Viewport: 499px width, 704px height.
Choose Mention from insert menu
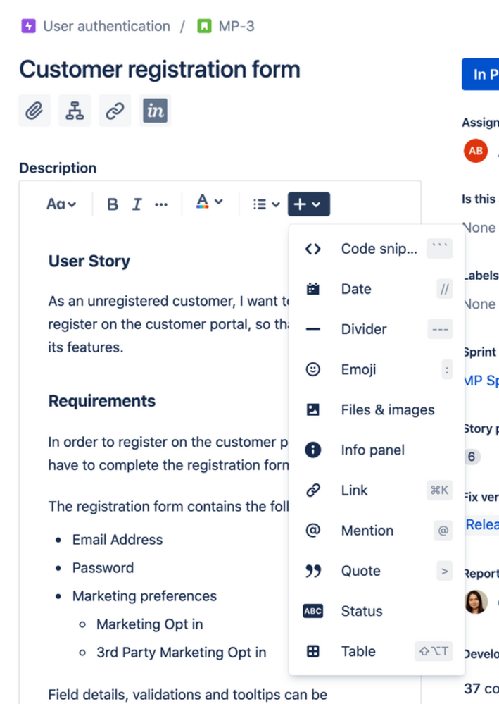click(x=377, y=531)
